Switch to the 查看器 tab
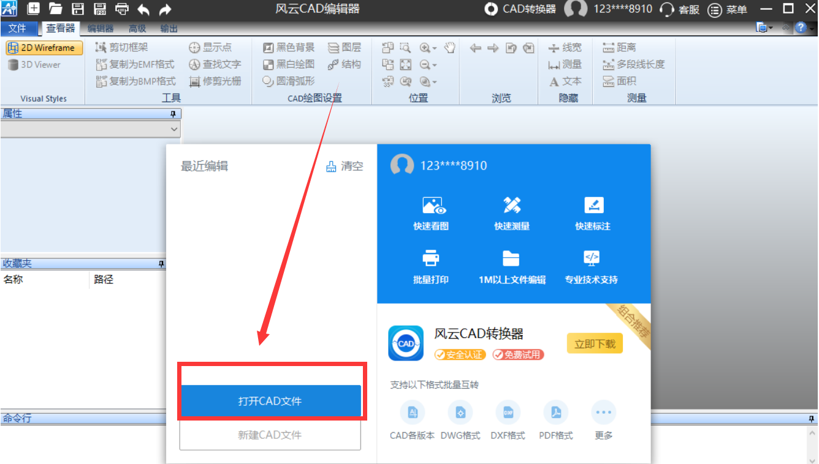This screenshot has width=819, height=464. (60, 28)
